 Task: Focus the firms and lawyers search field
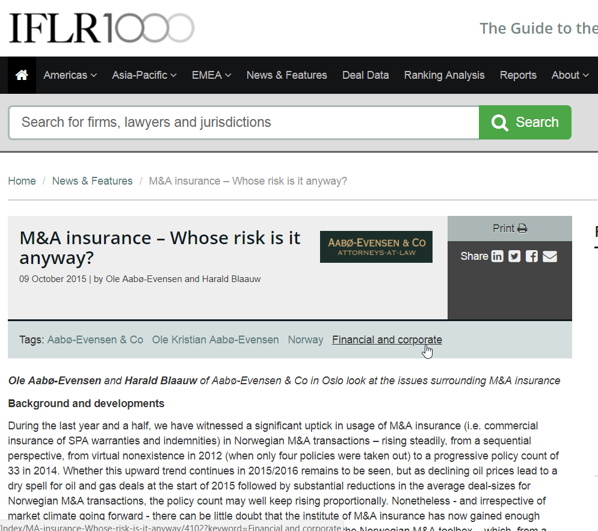244,122
